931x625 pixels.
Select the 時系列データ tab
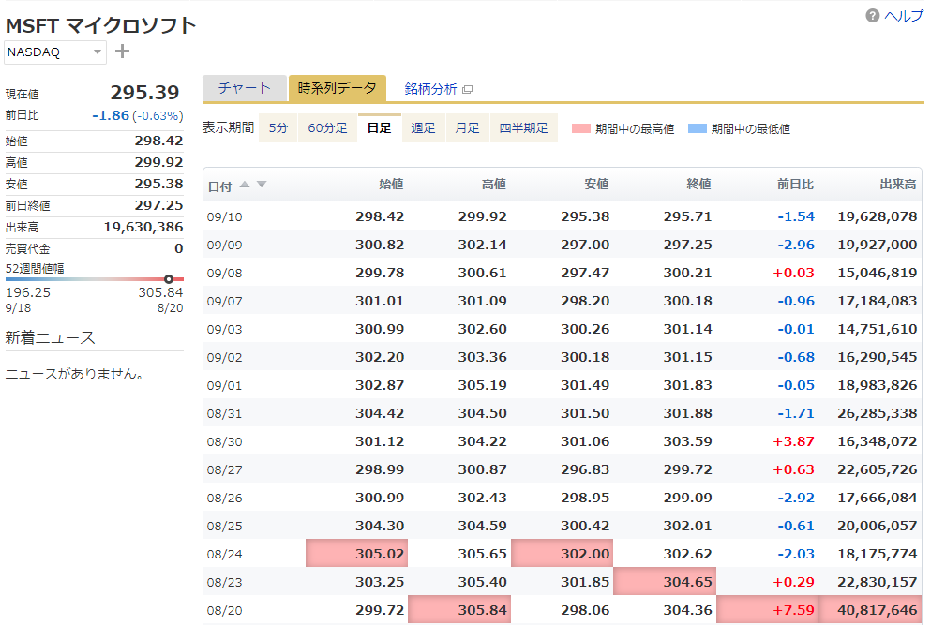point(338,88)
